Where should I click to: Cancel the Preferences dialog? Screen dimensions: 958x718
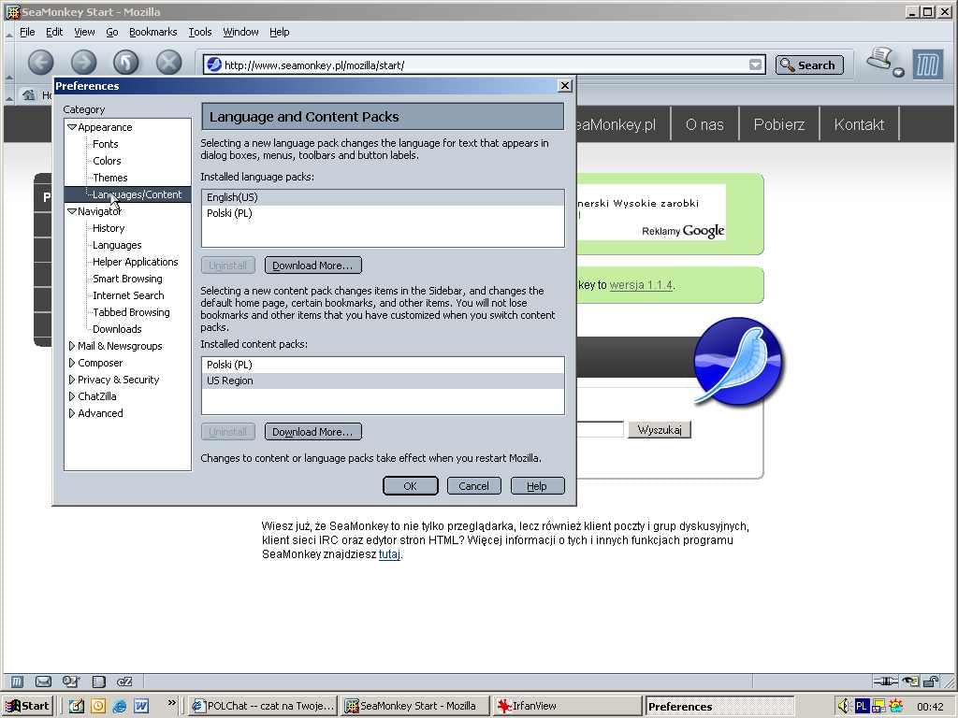coord(473,486)
